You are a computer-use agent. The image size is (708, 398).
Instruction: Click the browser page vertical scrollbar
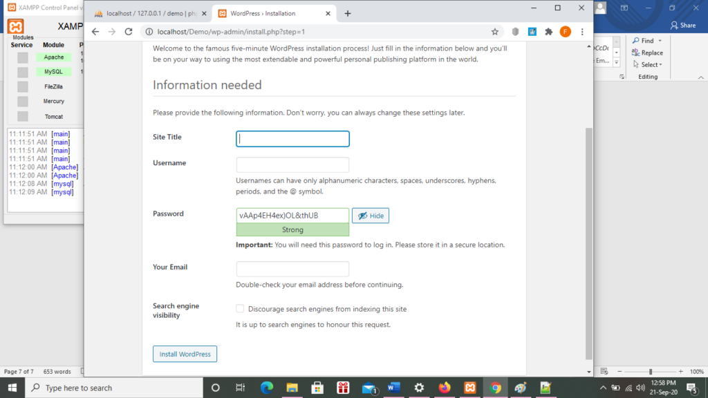click(x=589, y=244)
